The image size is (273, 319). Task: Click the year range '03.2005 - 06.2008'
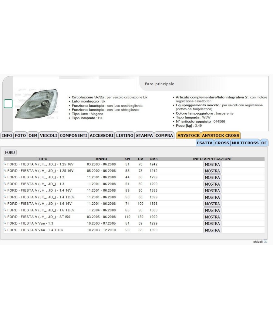101,217
